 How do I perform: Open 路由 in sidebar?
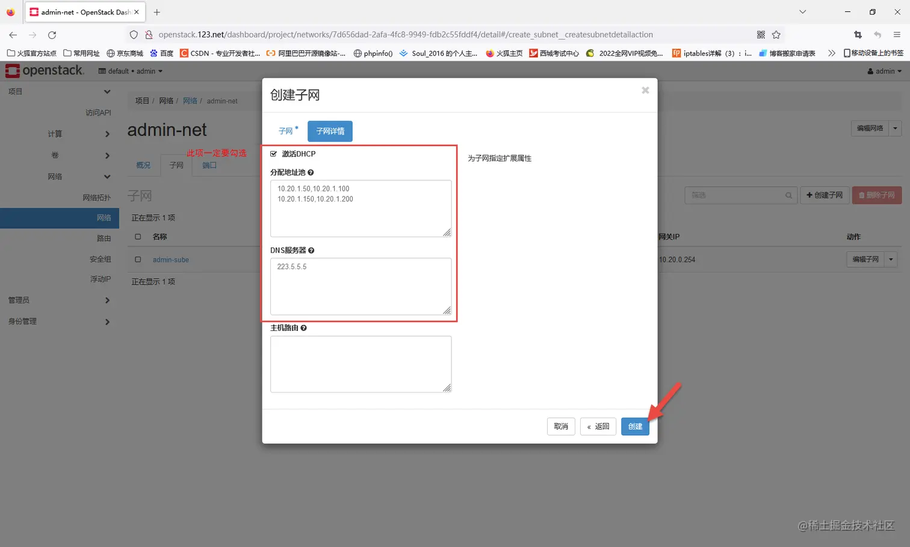coord(104,238)
